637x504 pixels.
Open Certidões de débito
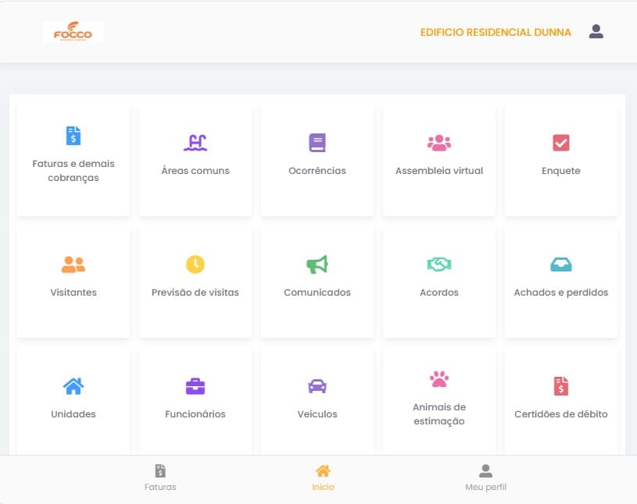560,385
